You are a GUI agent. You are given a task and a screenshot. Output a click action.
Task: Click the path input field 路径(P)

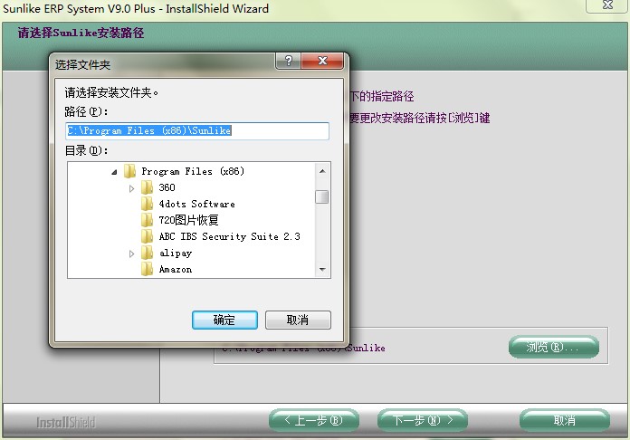coord(197,131)
